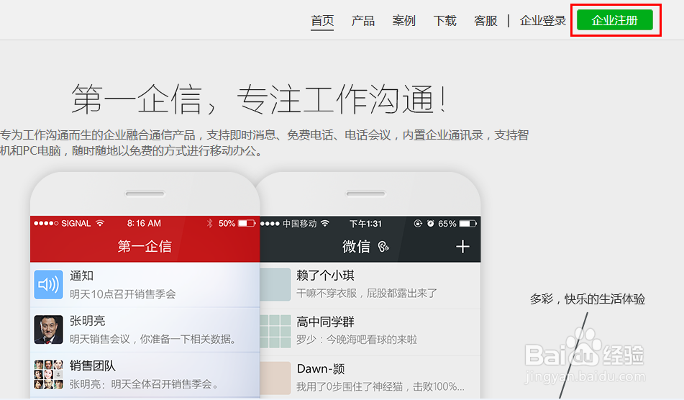Click message 干嘛不穿衣服，屁股都露出来了

click(x=366, y=293)
